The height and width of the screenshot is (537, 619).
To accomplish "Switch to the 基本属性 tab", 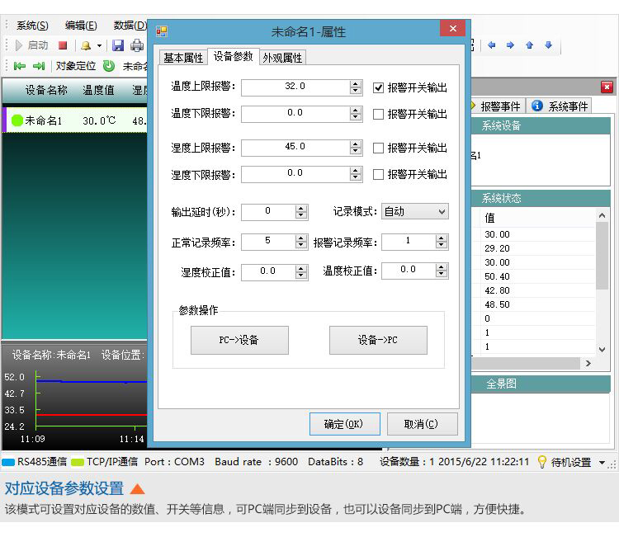I will pyautogui.click(x=183, y=58).
